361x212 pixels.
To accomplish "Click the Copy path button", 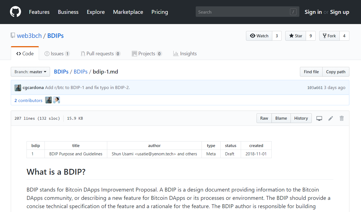I will coord(336,72).
